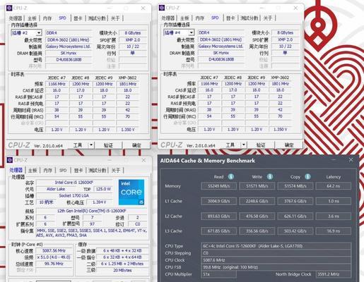Select 处理器 tab in the Intel Core window
The width and height of the screenshot is (364, 282).
click(16, 170)
